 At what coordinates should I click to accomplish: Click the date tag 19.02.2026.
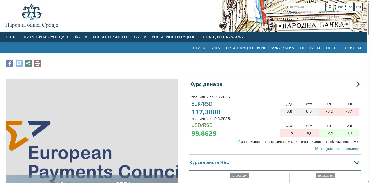[x=325, y=176]
